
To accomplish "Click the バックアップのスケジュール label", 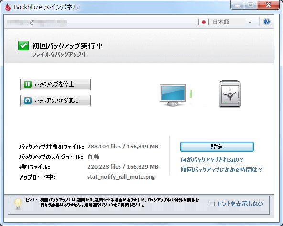I will [x=51, y=157].
